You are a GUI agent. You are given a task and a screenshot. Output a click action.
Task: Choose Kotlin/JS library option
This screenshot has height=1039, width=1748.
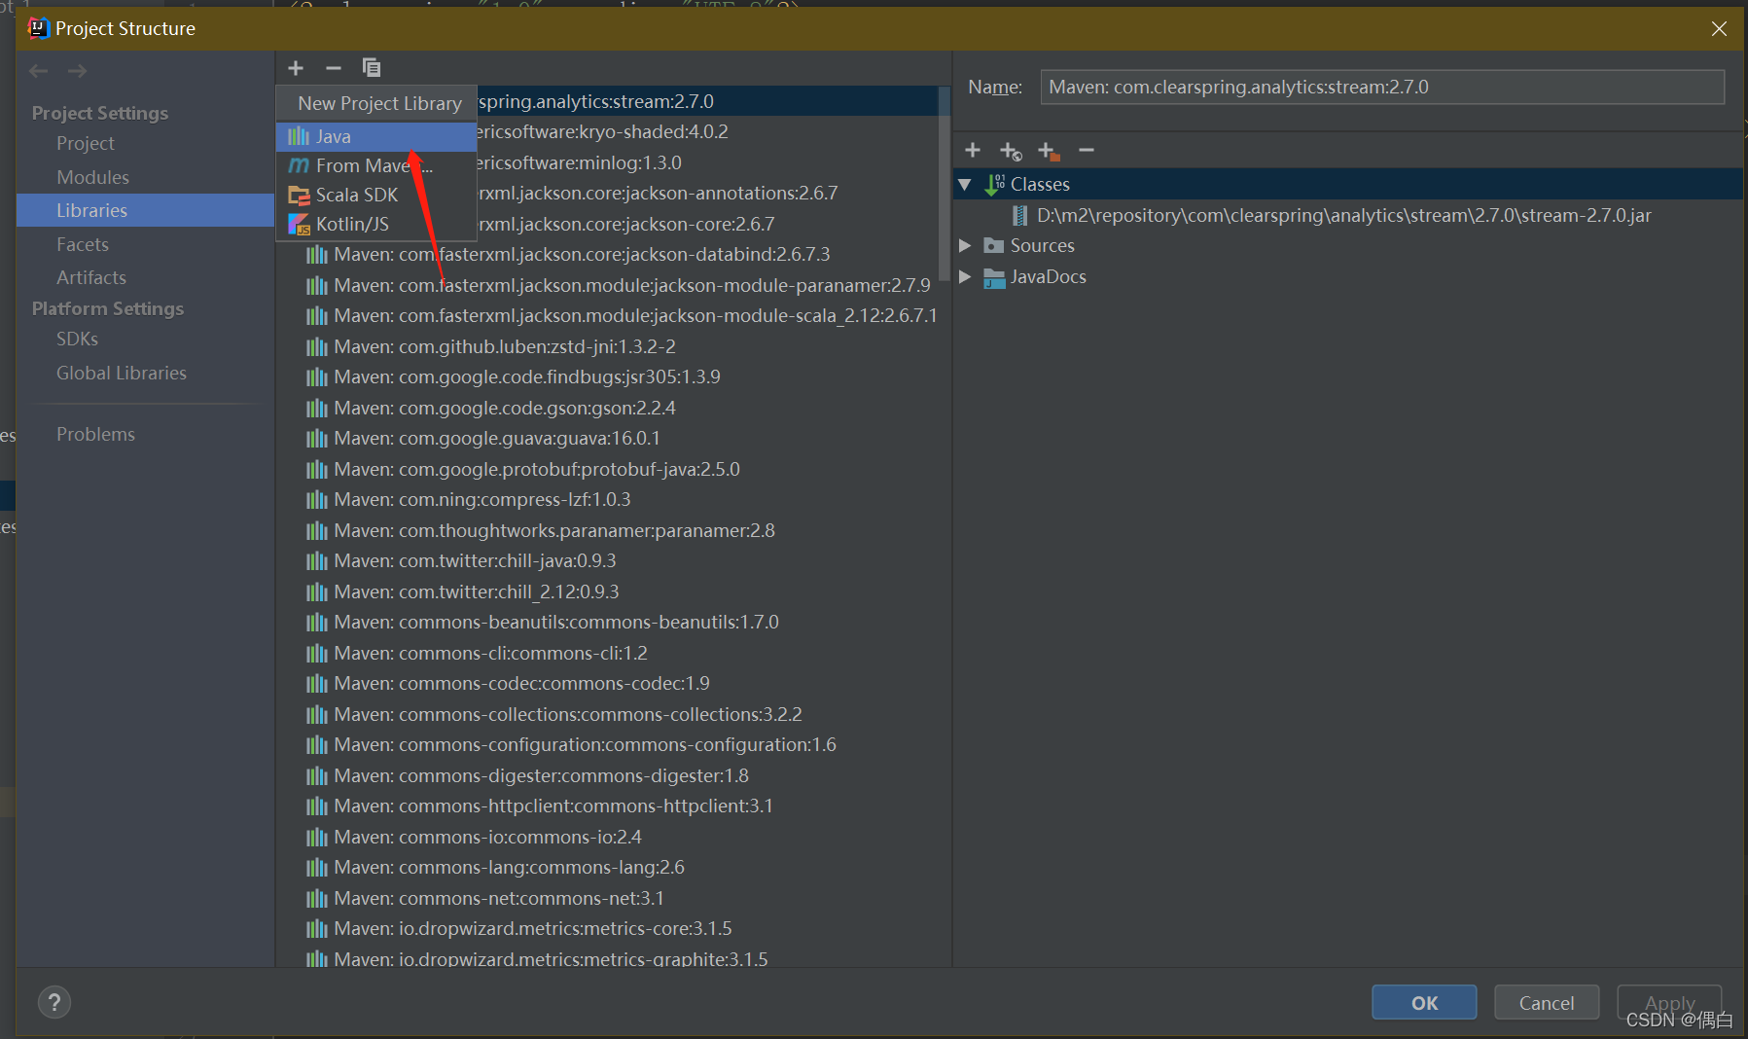click(x=376, y=224)
